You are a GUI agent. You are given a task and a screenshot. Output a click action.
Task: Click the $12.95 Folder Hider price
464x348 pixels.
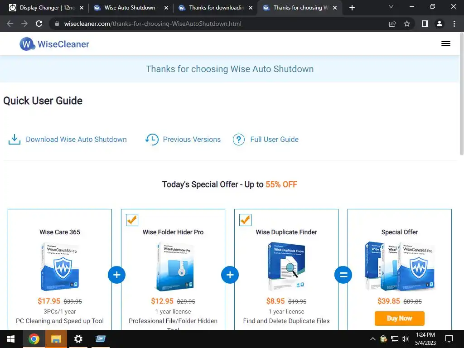pos(162,301)
